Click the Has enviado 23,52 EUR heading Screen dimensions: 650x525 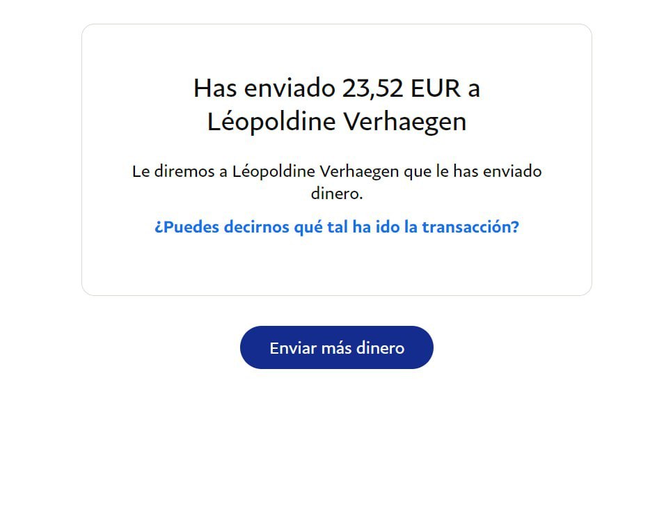pos(337,105)
